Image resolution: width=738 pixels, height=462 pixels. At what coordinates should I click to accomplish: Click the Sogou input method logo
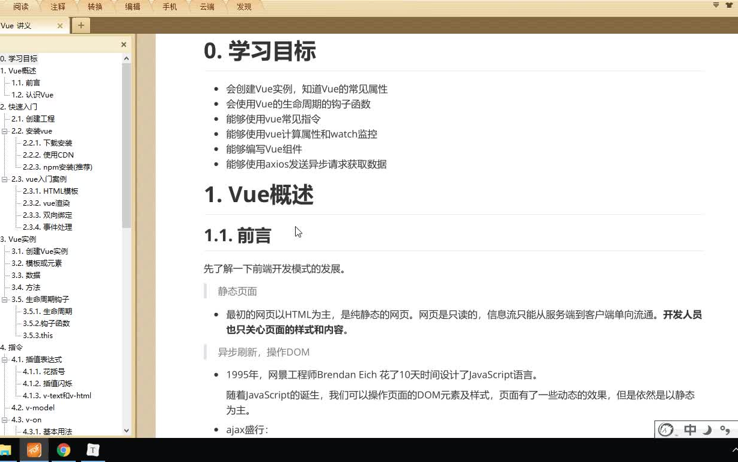pyautogui.click(x=666, y=430)
